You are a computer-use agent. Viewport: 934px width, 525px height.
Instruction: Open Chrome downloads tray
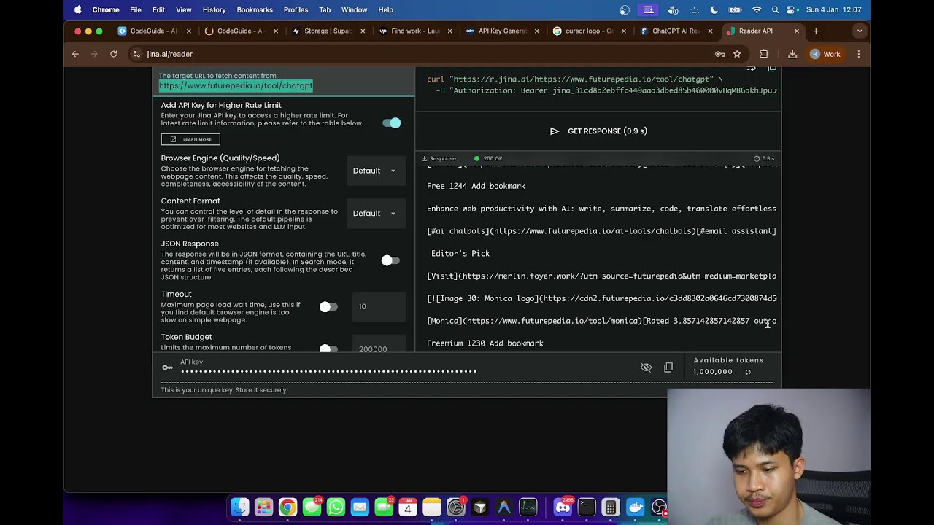(x=792, y=54)
